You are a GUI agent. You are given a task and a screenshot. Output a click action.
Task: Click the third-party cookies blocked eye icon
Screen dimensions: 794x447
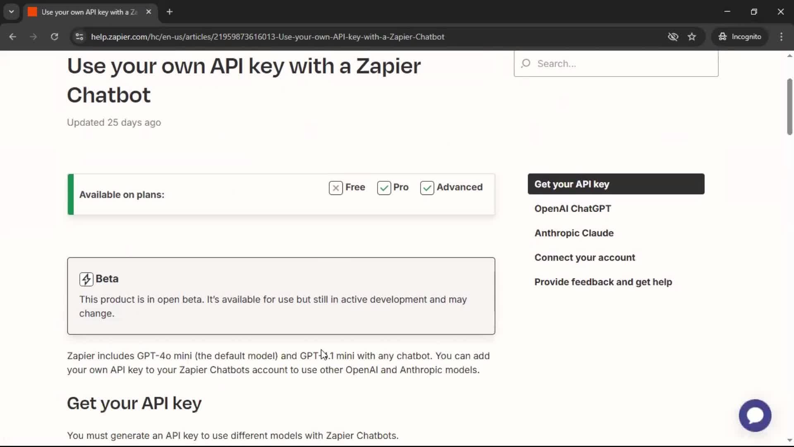(673, 37)
